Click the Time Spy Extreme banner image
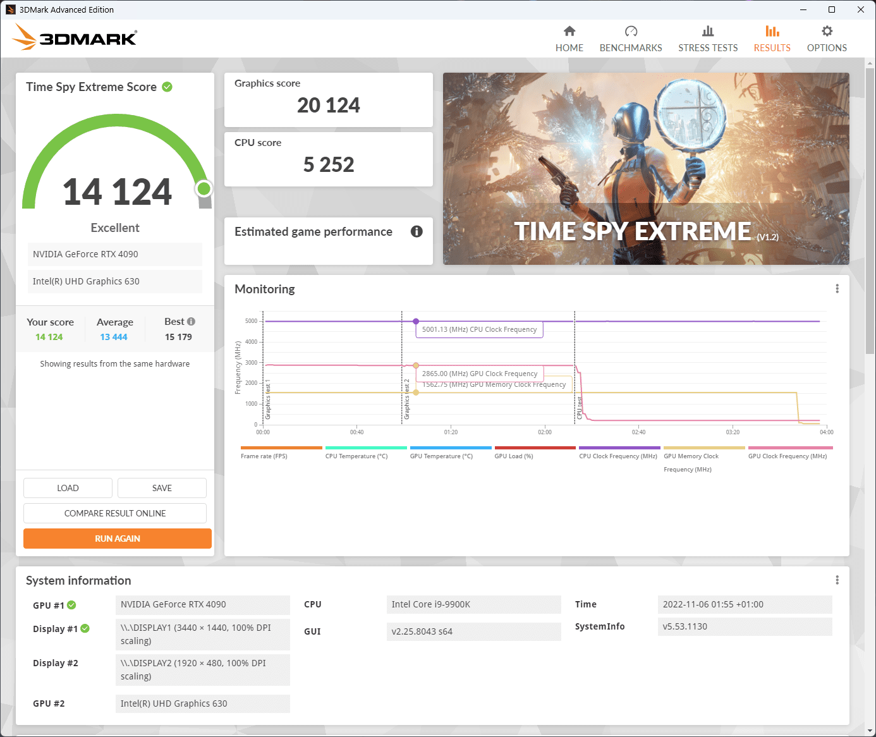876x737 pixels. 646,169
